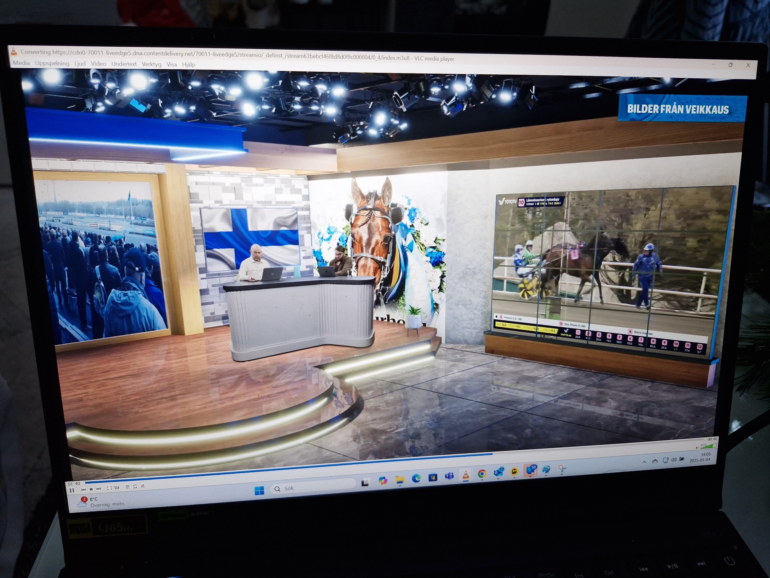Open the Paint palette taskbar icon
770x578 pixels.
pos(546,469)
